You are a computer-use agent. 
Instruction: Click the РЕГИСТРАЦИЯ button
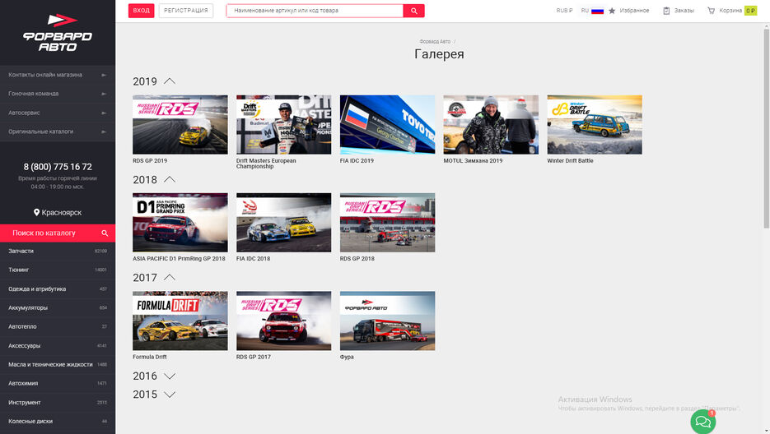click(185, 11)
